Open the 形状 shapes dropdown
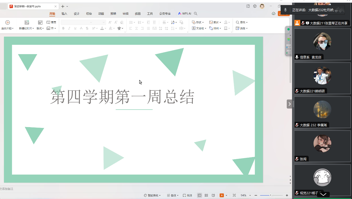This screenshot has width=352, height=199. [198, 22]
